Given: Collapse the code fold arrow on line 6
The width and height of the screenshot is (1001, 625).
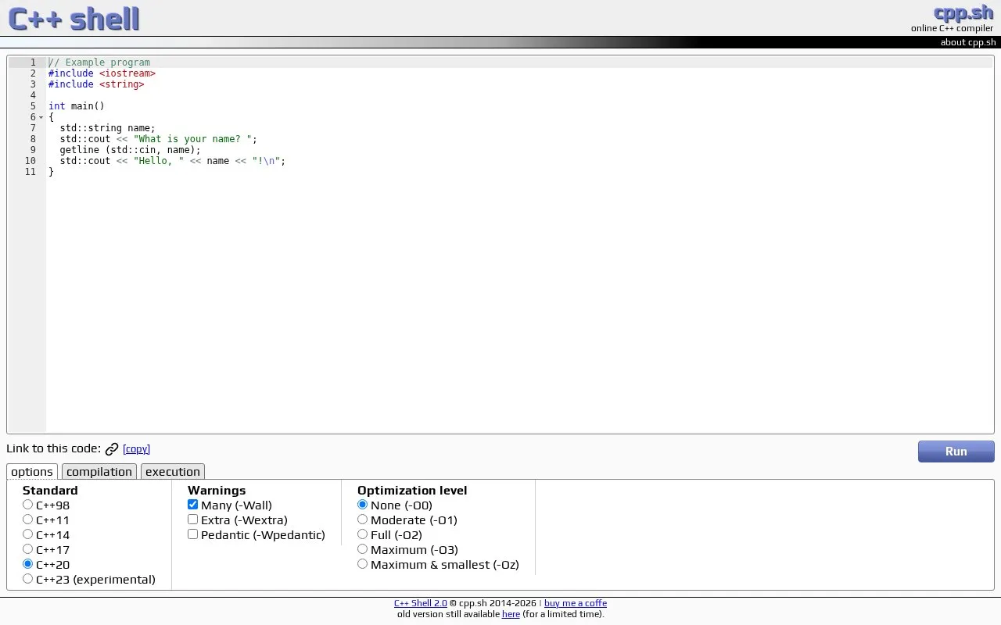Looking at the screenshot, I should click(41, 117).
